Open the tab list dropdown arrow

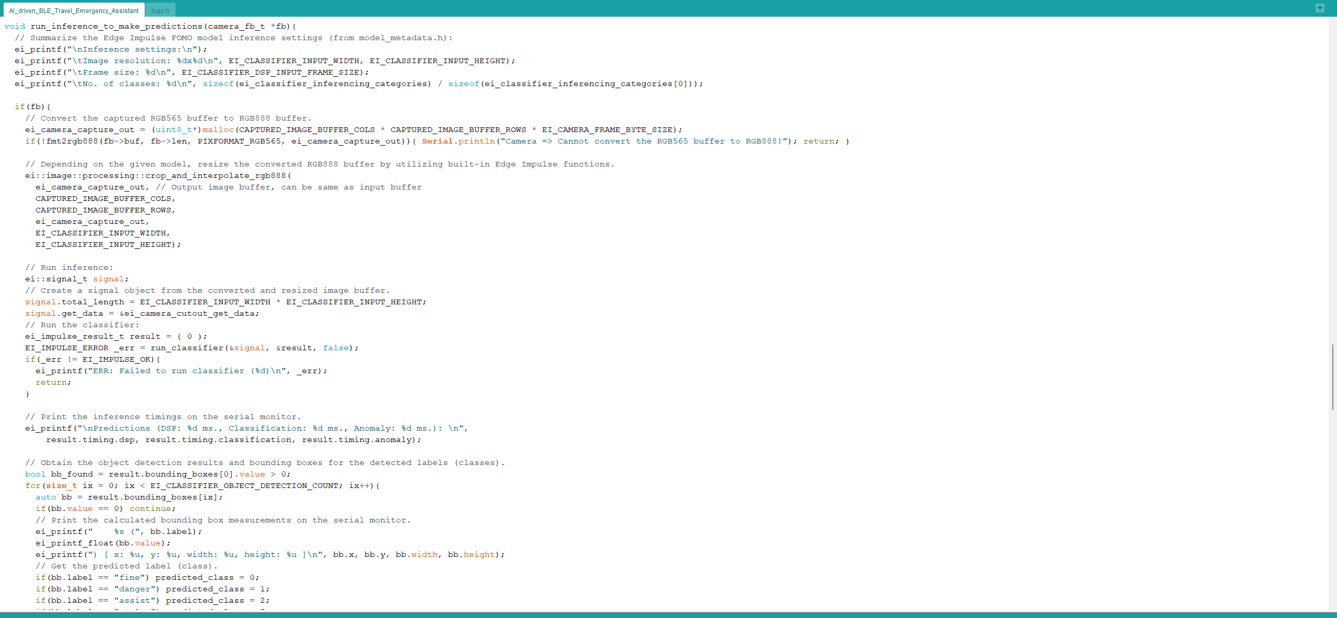pyautogui.click(x=1320, y=8)
